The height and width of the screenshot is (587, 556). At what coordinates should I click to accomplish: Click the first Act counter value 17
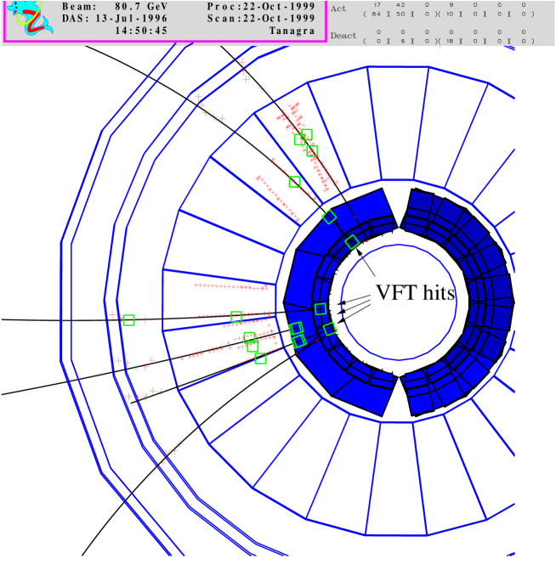[377, 5]
